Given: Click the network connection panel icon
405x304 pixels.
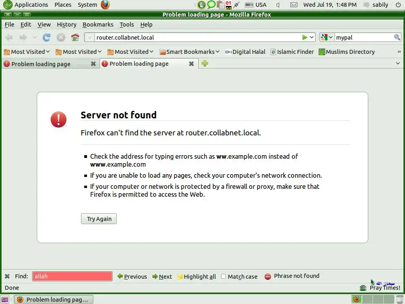Looking at the screenshot, I should click(x=237, y=5).
